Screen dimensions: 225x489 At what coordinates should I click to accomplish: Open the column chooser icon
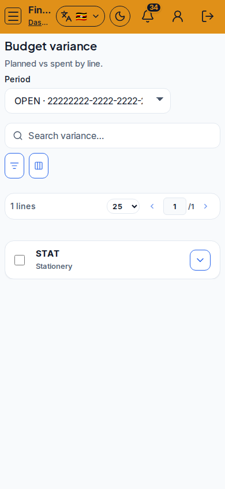pos(39,166)
